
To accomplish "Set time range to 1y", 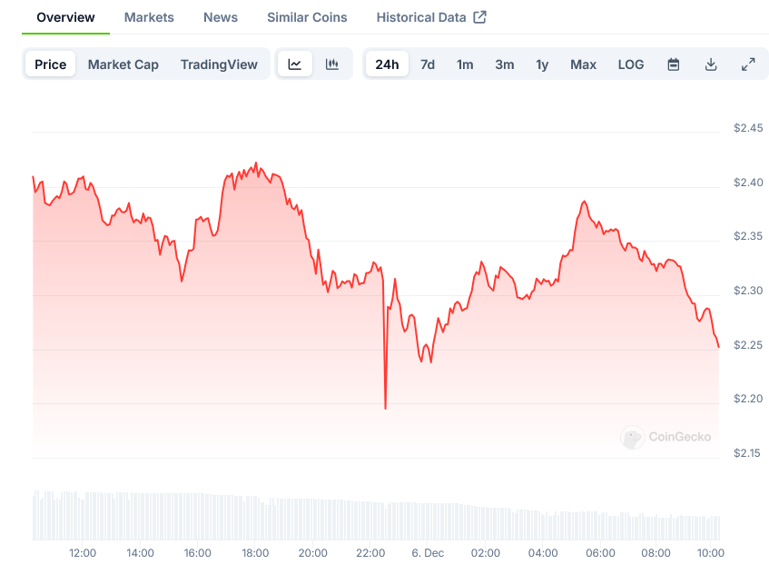I will [542, 64].
